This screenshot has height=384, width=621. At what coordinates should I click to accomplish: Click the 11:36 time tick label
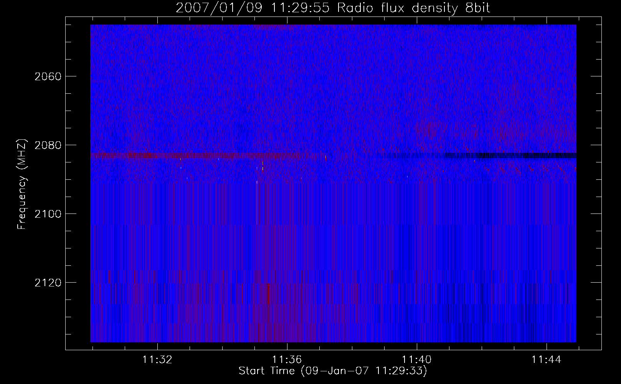coord(287,360)
